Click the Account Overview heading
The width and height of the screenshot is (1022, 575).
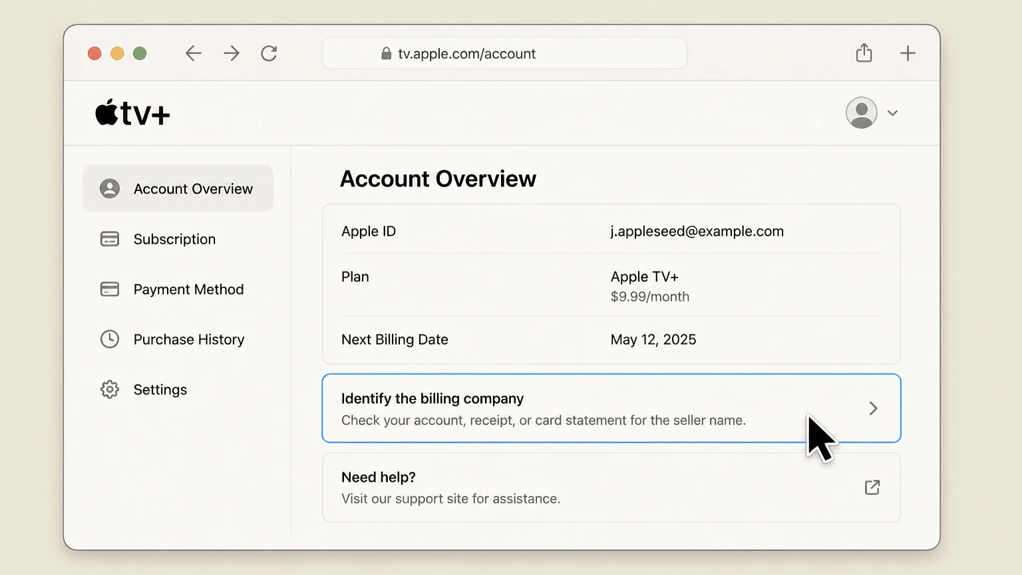[x=438, y=179]
